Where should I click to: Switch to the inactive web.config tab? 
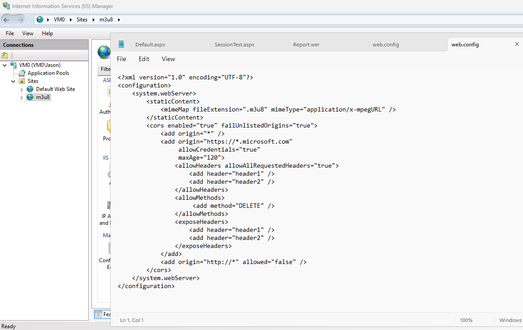386,45
